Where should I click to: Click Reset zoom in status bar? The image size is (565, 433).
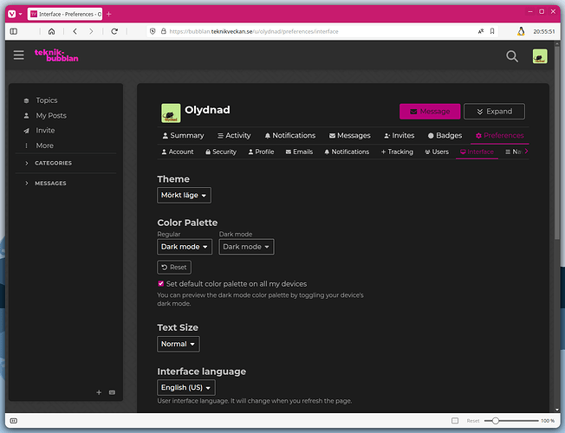point(473,421)
